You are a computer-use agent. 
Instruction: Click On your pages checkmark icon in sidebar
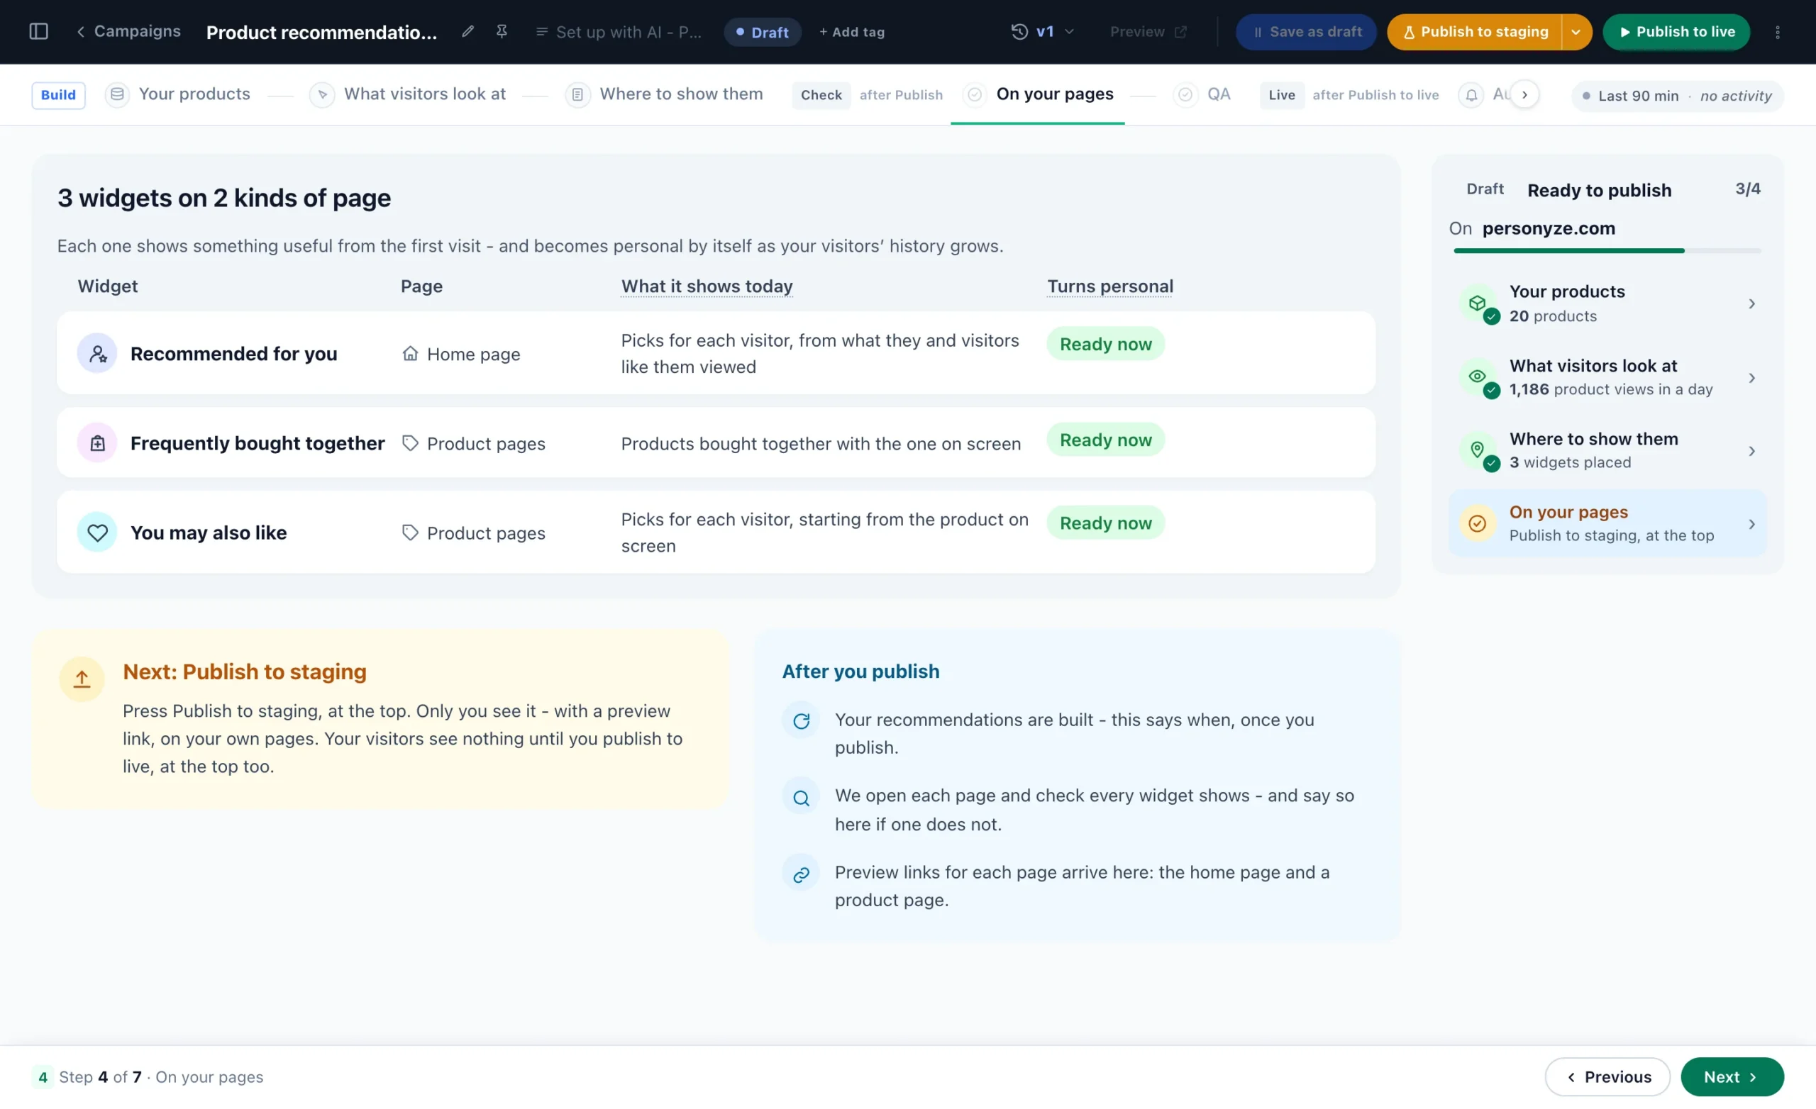click(x=1478, y=523)
